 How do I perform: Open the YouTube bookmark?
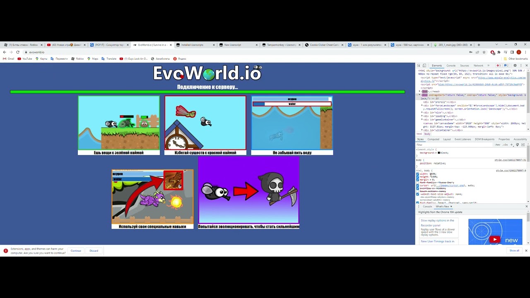(x=25, y=59)
